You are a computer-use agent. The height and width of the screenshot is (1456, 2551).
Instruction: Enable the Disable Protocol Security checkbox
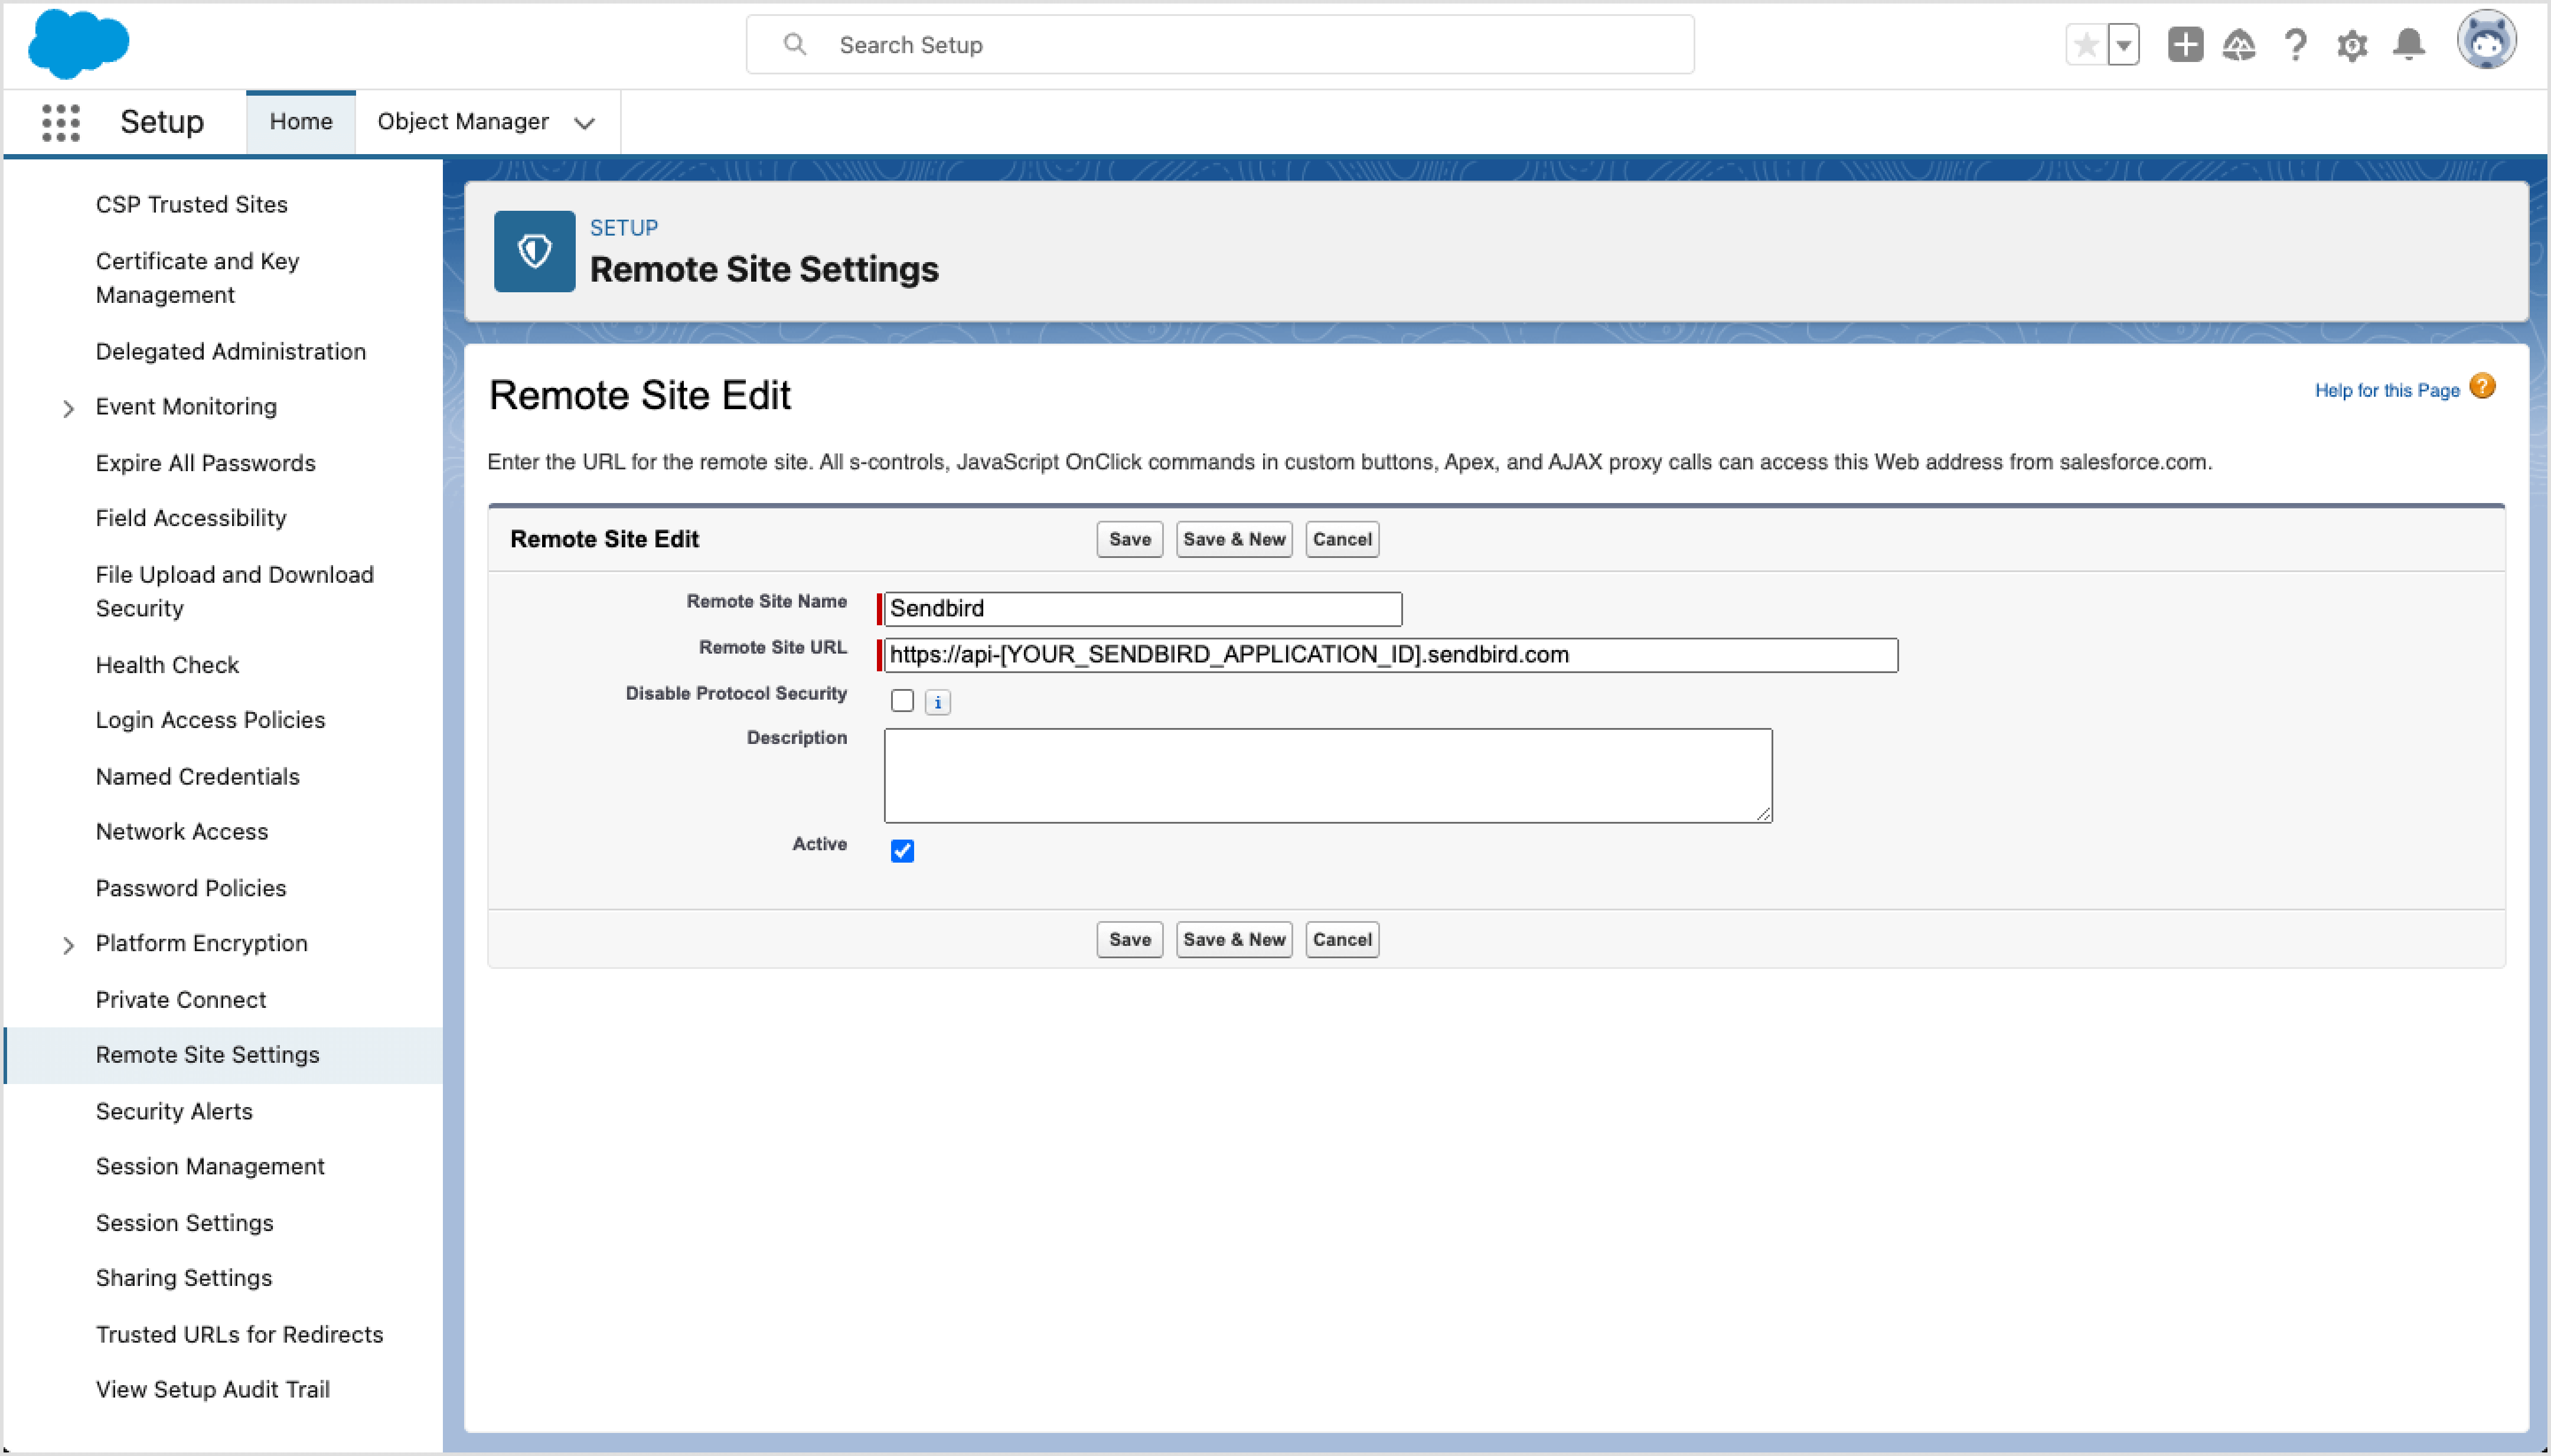click(902, 700)
